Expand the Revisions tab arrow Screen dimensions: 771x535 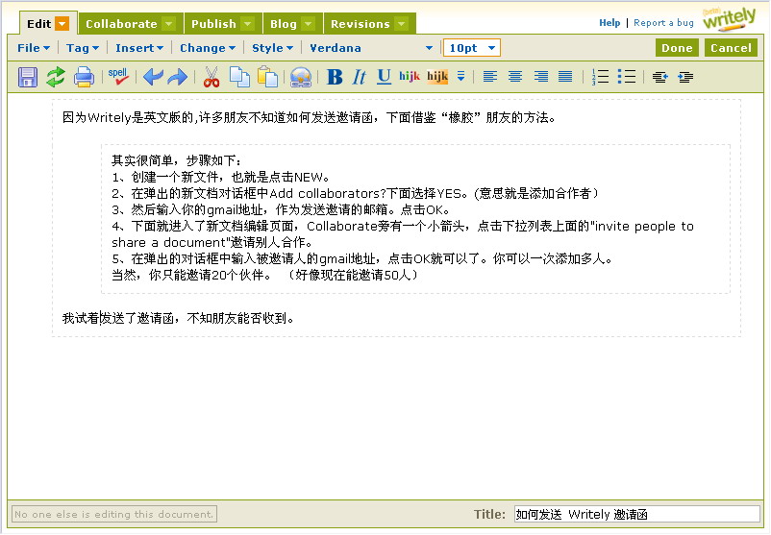pos(401,24)
